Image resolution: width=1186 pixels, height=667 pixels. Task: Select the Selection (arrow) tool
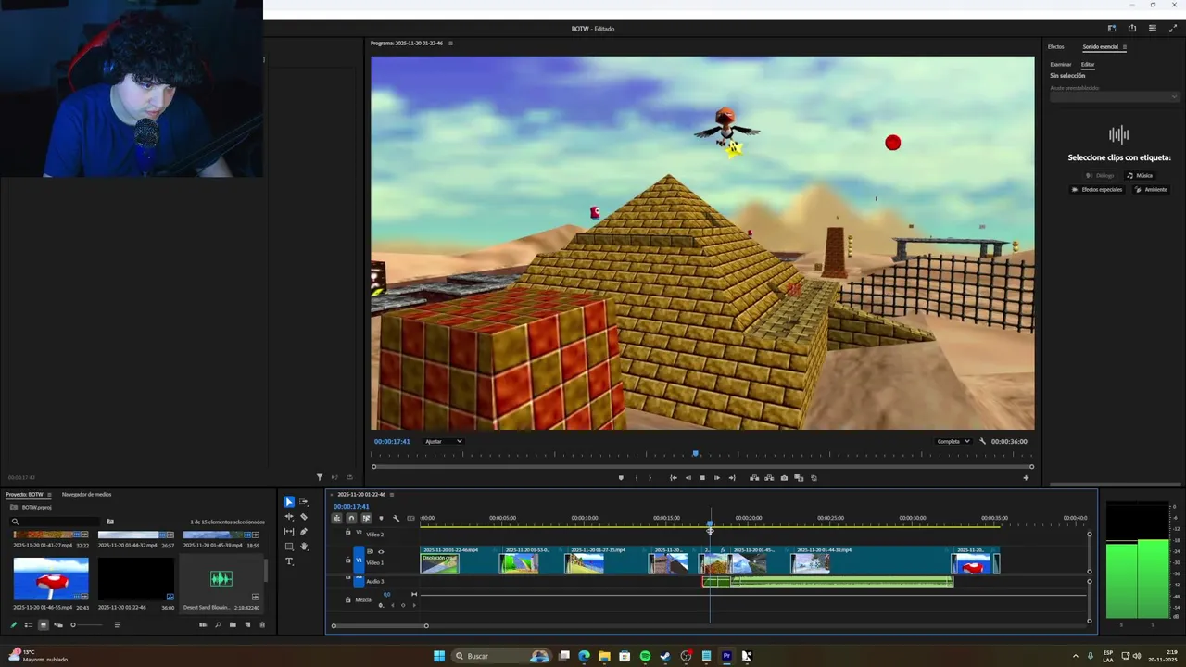(289, 502)
